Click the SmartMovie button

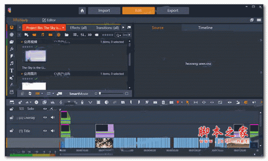point(79,94)
